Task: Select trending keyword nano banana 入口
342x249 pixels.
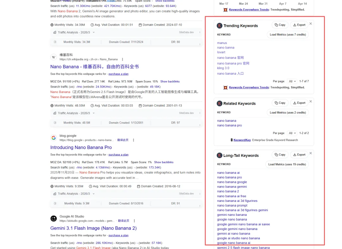Action: click(230, 74)
